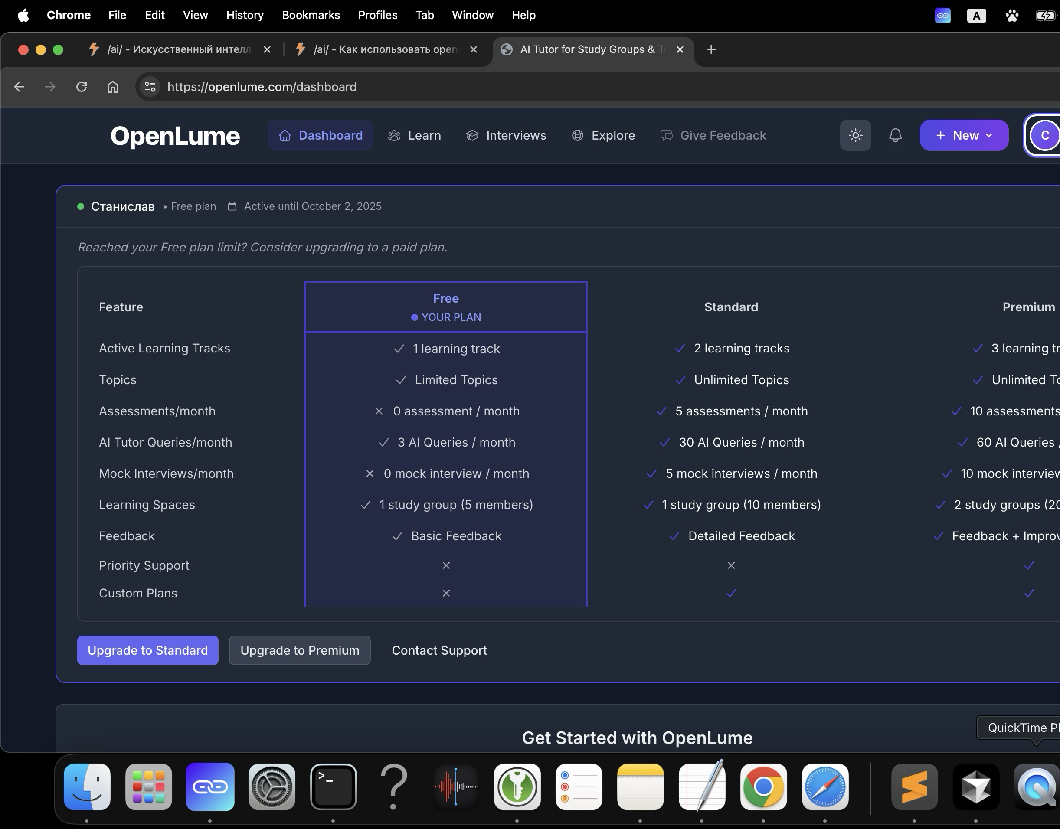The width and height of the screenshot is (1060, 829).
Task: Reload the page with the refresh icon
Action: click(x=82, y=87)
